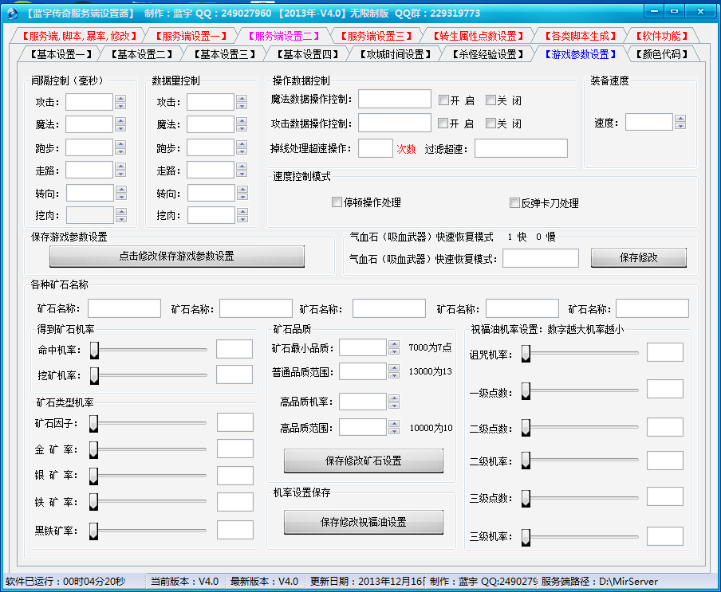Decrease 高品质范围 with the down arrow
The height and width of the screenshot is (592, 721).
pyautogui.click(x=393, y=431)
